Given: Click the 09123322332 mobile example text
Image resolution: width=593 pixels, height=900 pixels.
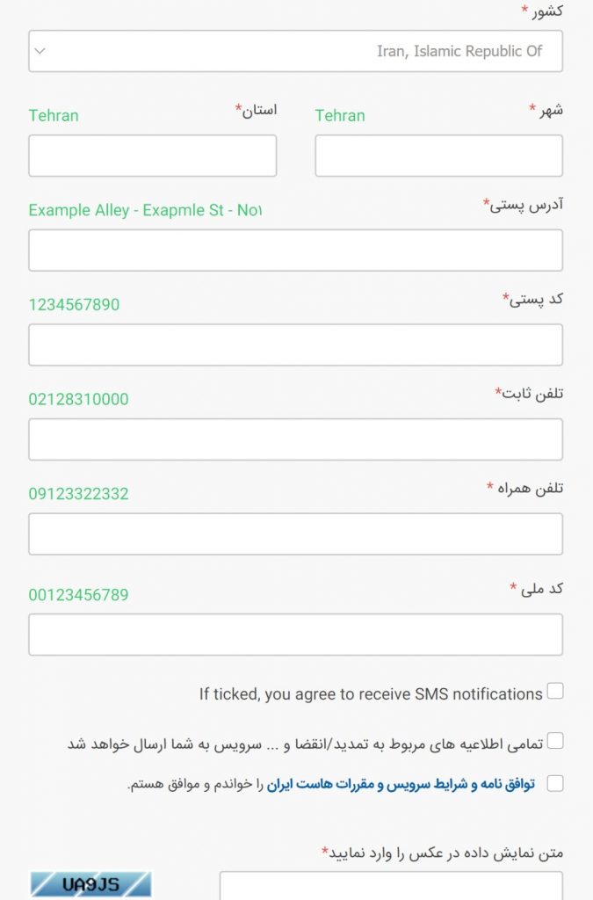Looking at the screenshot, I should click(x=78, y=494).
